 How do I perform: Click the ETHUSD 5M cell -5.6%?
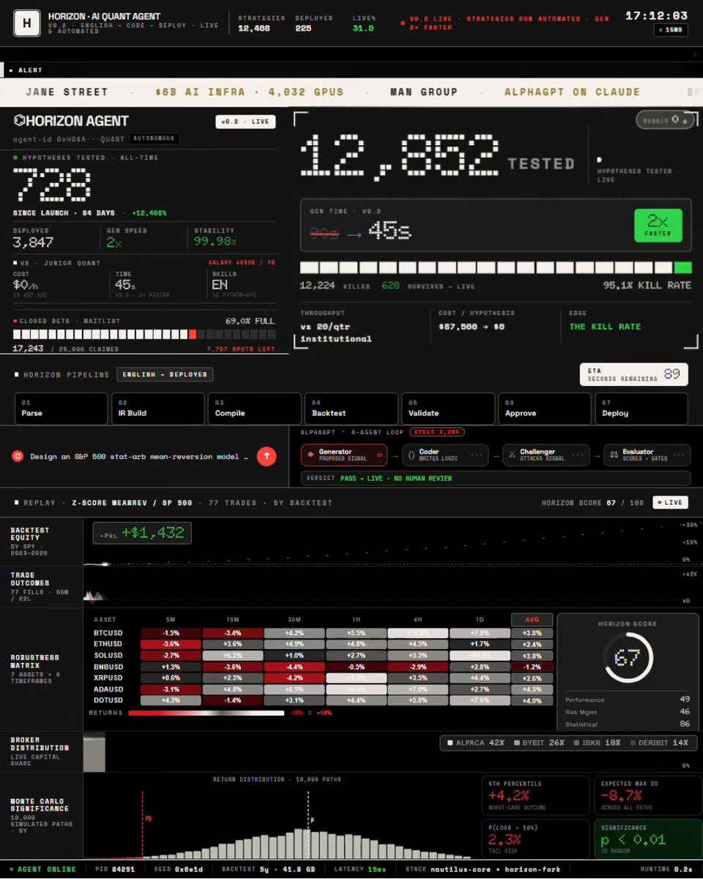pos(171,644)
